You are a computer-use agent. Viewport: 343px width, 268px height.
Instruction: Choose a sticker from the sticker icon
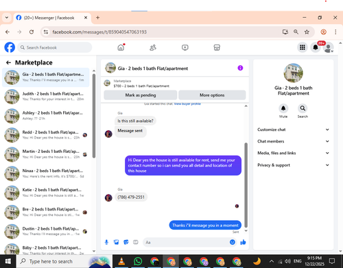126,242
